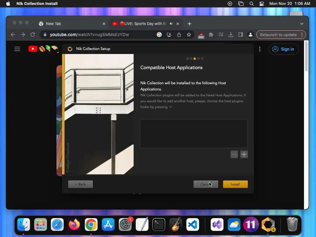316x237 pixels.
Task: Click the date and time in the menu bar
Action: (289, 4)
